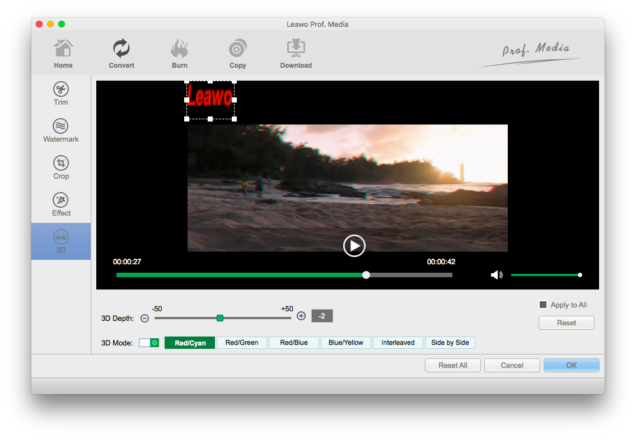
Task: Open the Burn module
Action: pyautogui.click(x=179, y=54)
